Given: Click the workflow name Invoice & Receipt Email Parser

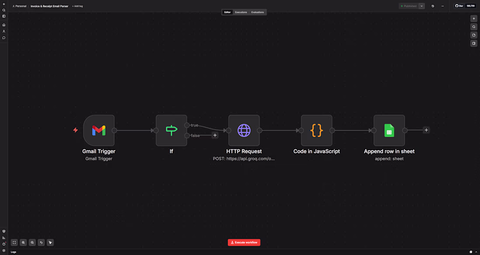Looking at the screenshot, I should coord(49,6).
